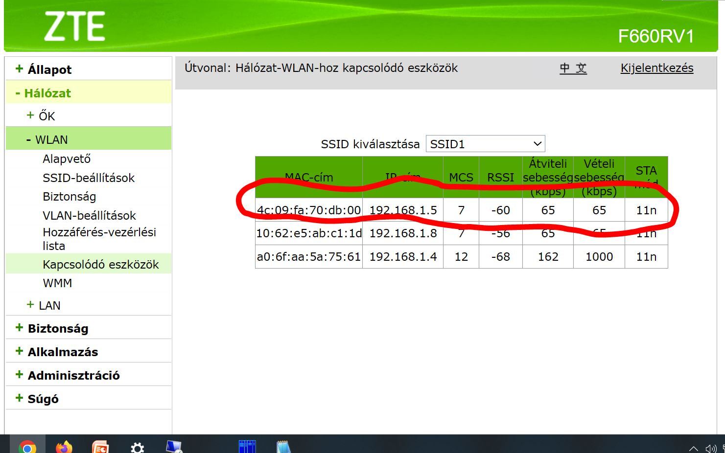Open Biztonság under WLAN
This screenshot has width=725, height=453.
70,197
